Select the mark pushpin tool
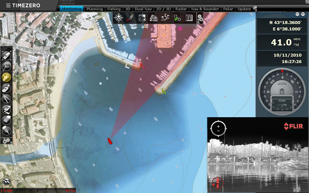Viewport: 309px width, 193px height. click(x=6, y=130)
